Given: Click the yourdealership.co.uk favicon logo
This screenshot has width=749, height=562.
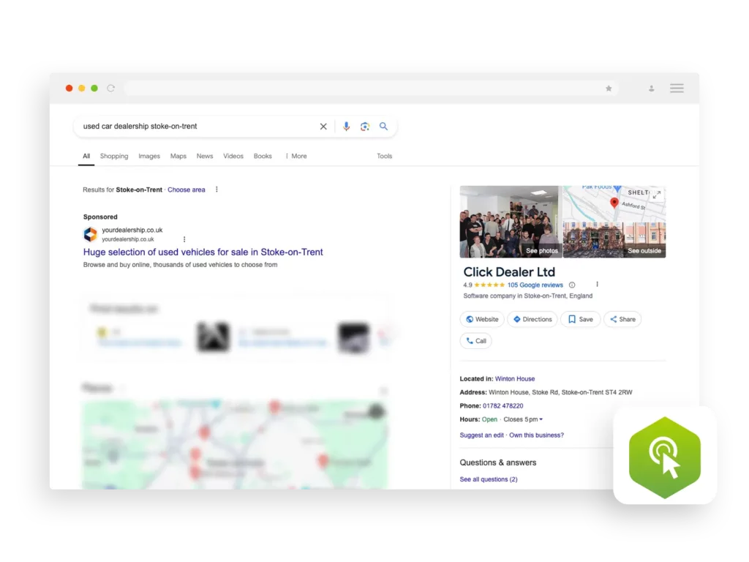Looking at the screenshot, I should [x=90, y=234].
